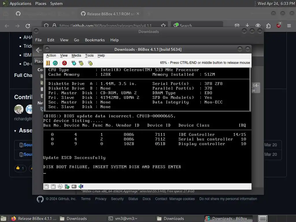Open the 86Box Action menu
The width and height of the screenshot is (296, 222).
tap(51, 55)
